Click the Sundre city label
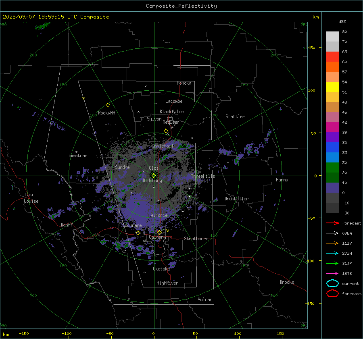This screenshot has width=363, height=339. tap(122, 167)
